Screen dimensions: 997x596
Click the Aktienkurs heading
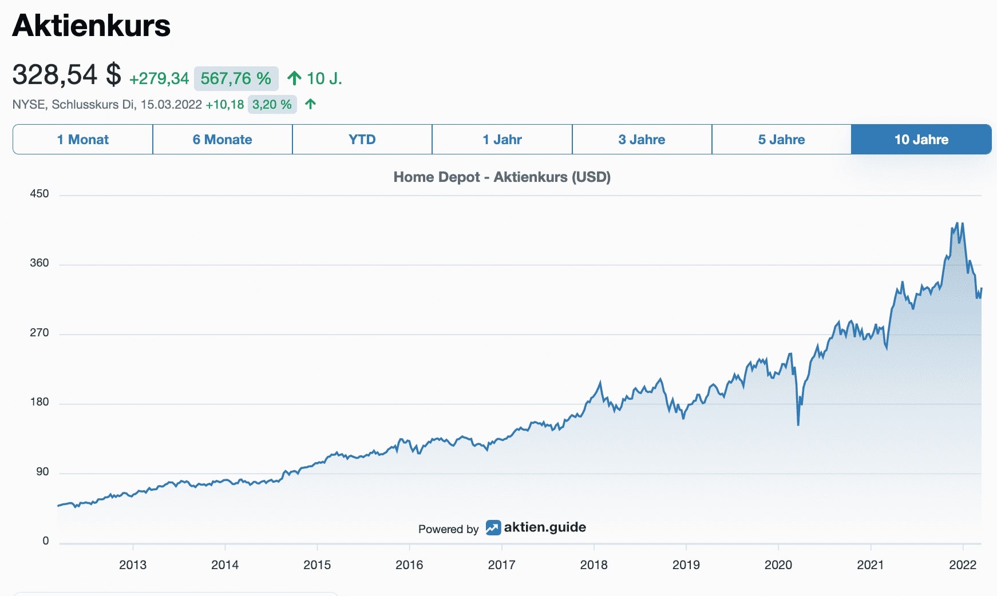pos(92,25)
